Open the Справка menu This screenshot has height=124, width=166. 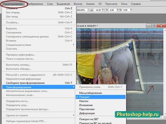[x=136, y=4]
